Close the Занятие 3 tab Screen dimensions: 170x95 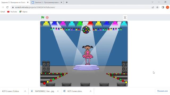pos(61,2)
